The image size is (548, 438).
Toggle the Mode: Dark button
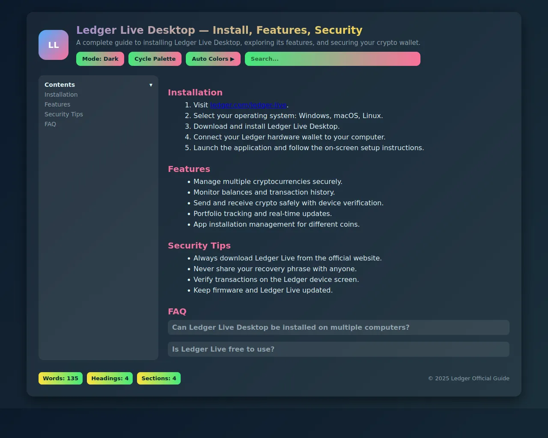click(100, 59)
